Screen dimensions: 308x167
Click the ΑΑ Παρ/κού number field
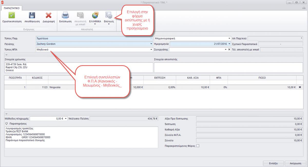pyautogui.click(x=275, y=39)
